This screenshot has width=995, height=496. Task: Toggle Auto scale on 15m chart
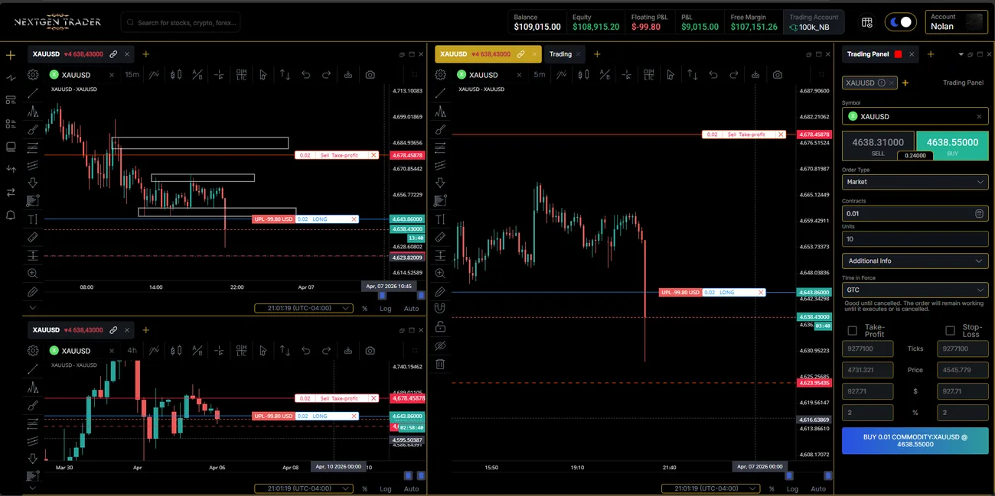click(x=411, y=309)
